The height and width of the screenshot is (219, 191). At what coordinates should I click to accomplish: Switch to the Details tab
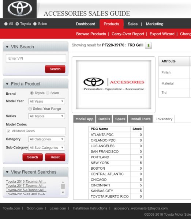pos(104,119)
